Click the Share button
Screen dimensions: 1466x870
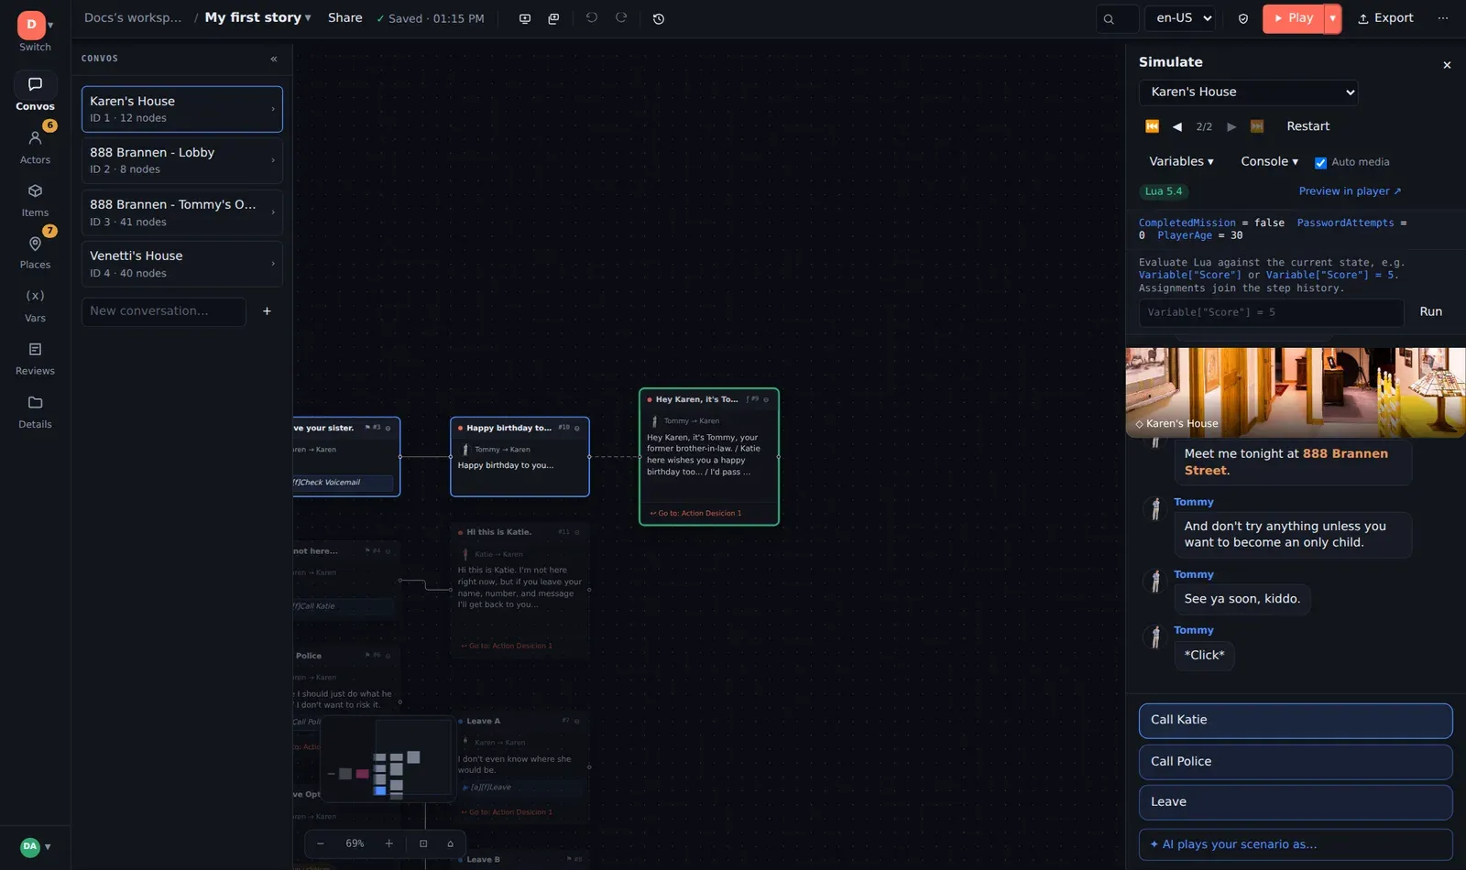[345, 18]
